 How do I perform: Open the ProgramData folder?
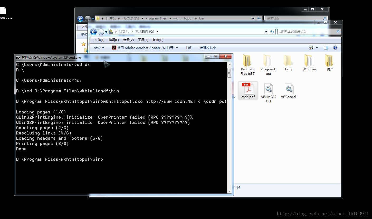tap(268, 65)
